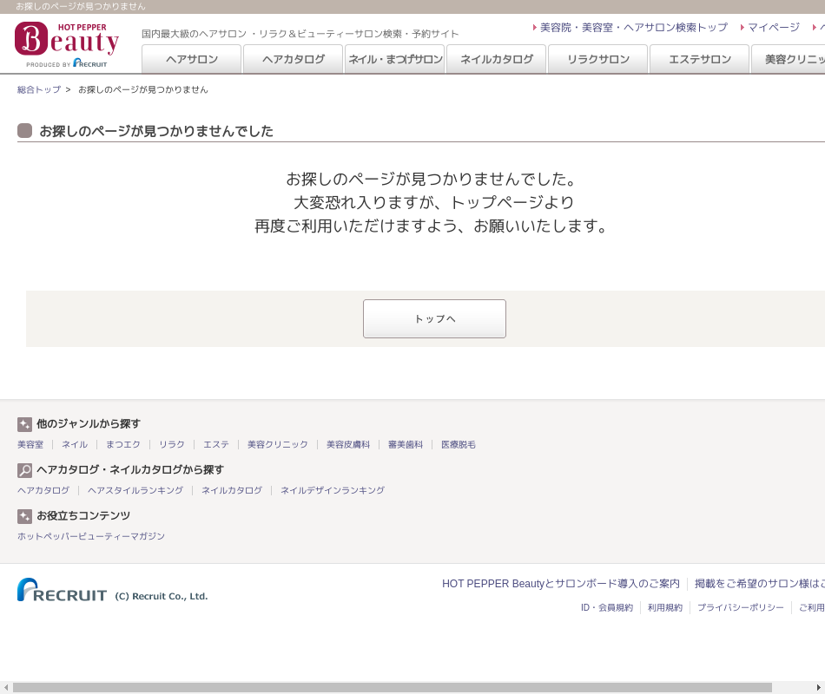825x694 pixels.
Task: Go to the リラクサロン tab
Action: (x=598, y=59)
